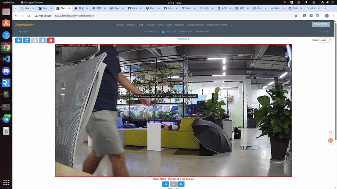Open the Audit Events Report page
337x189 pixels.
[x=217, y=25]
